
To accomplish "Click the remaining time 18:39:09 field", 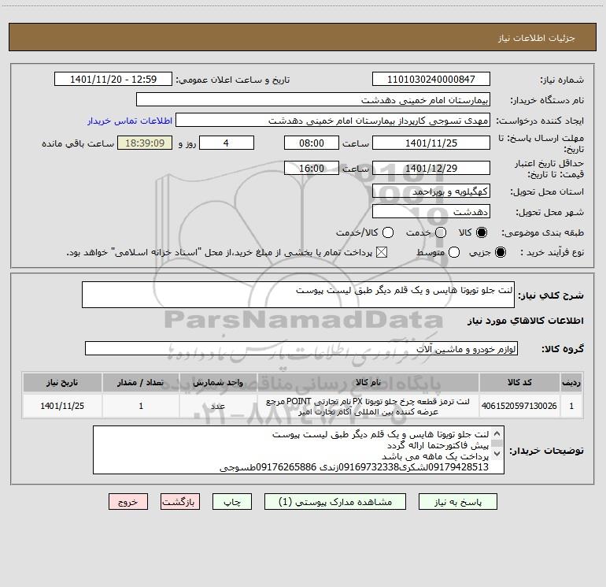I will (x=145, y=143).
